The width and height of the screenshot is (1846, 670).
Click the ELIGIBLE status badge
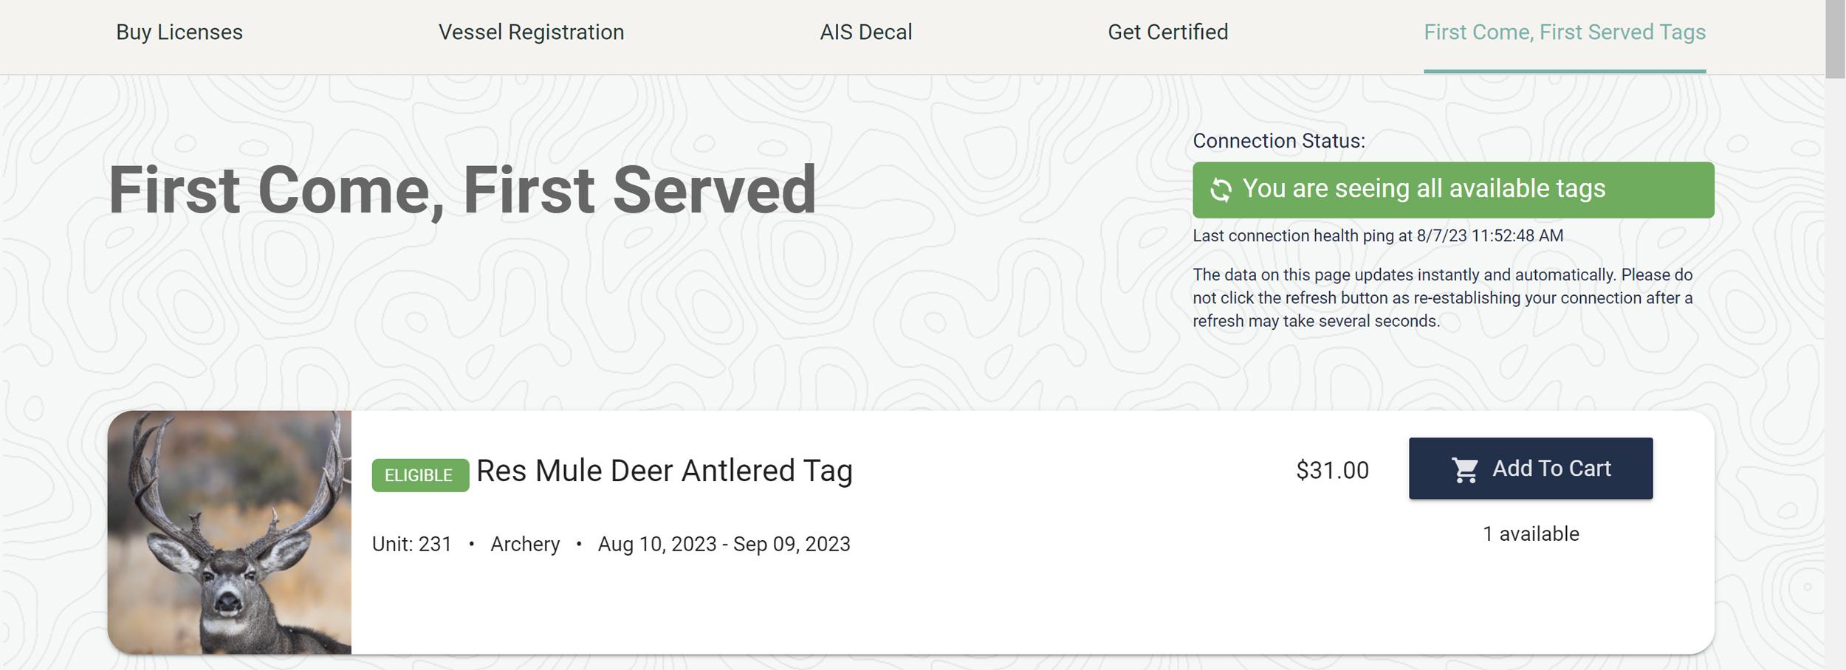[419, 476]
